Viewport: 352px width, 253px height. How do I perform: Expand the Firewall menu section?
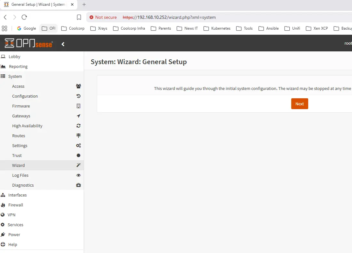[x=16, y=205]
